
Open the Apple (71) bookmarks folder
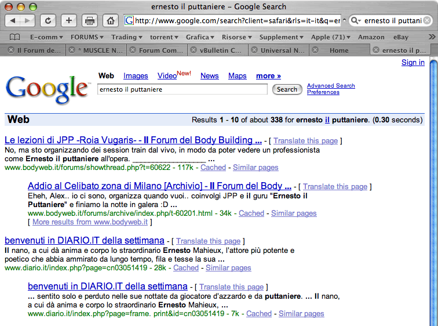(330, 37)
